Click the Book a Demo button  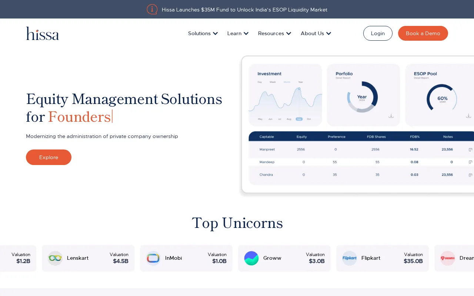click(423, 33)
